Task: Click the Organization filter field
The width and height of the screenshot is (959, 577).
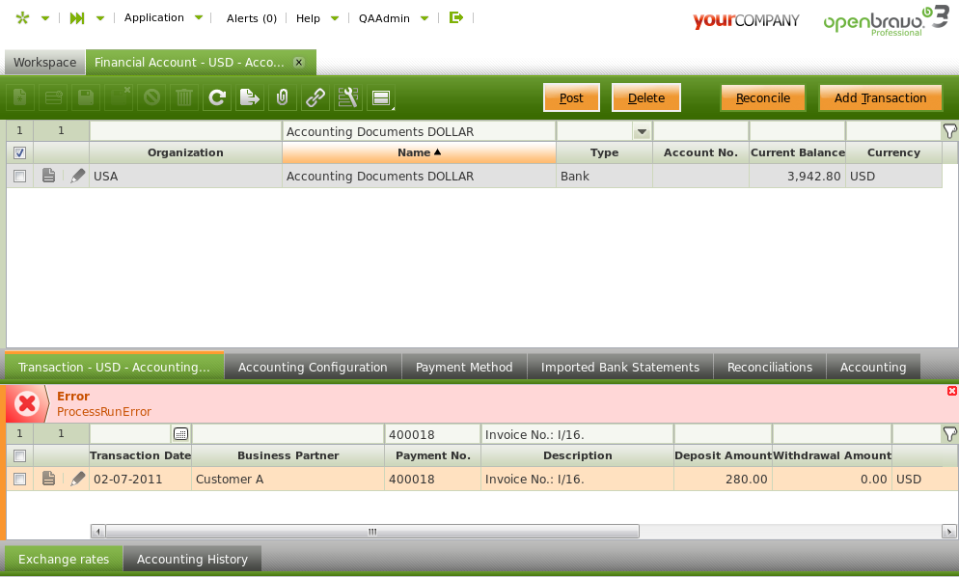Action: point(185,131)
